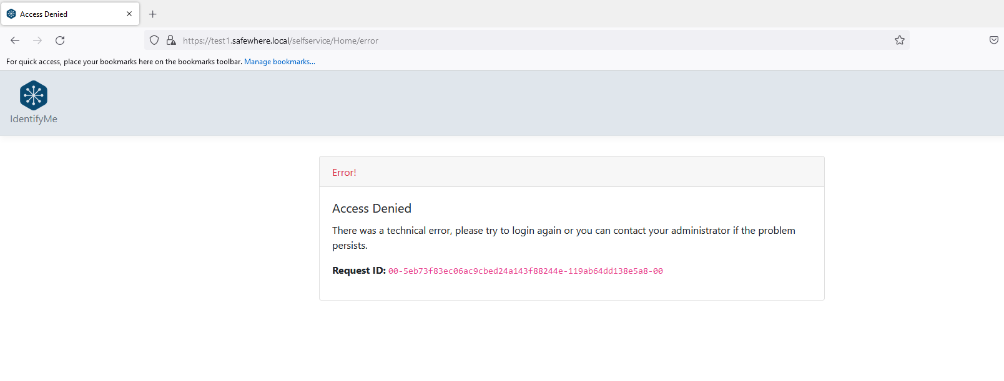This screenshot has height=381, width=1004.
Task: Click the Back navigation arrow
Action: tap(15, 41)
